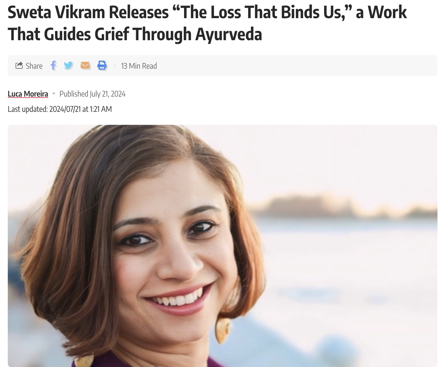Print the article using printer icon

[102, 65]
